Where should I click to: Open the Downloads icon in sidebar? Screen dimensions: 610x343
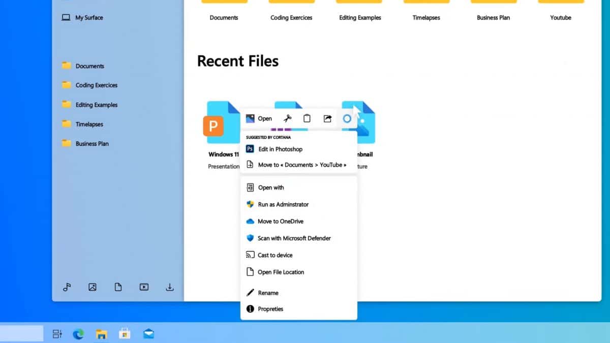click(169, 287)
